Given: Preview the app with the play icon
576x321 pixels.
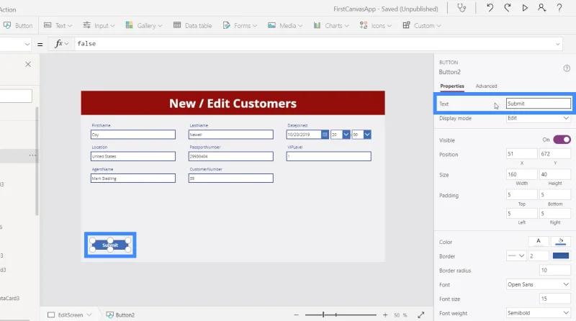Looking at the screenshot, I should (525, 8).
